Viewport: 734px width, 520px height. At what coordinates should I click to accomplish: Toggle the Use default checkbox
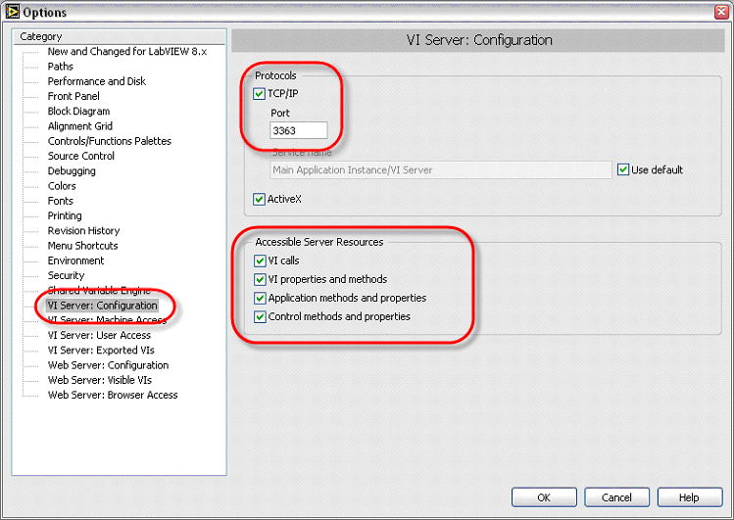pos(623,169)
